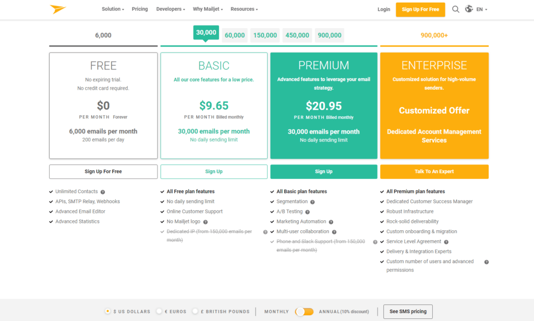
Task: Select the 6,000 free volume label
Action: tap(103, 35)
